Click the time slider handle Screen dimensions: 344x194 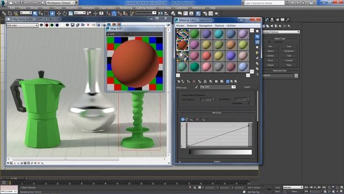tap(13, 178)
